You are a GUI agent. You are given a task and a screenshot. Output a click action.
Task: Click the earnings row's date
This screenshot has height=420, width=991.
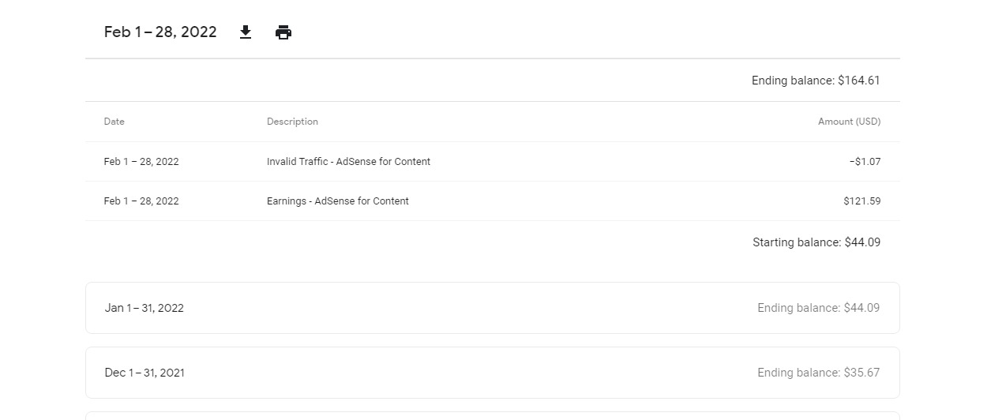(141, 201)
